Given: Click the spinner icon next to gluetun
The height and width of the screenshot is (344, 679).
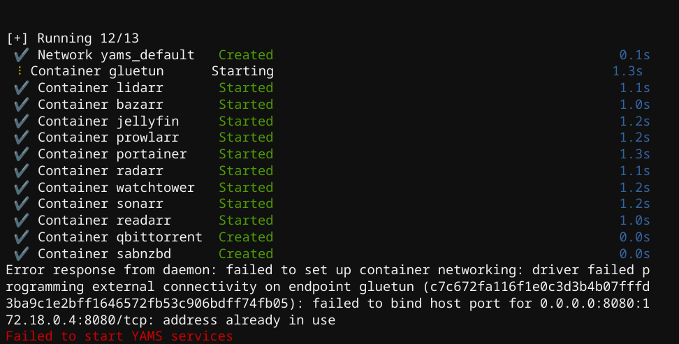Looking at the screenshot, I should (20, 71).
